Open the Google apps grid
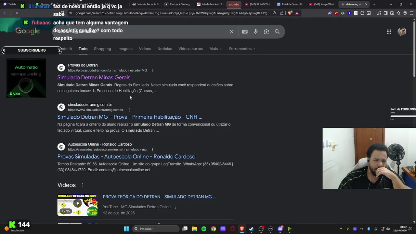This screenshot has height=234, width=416. [389, 32]
